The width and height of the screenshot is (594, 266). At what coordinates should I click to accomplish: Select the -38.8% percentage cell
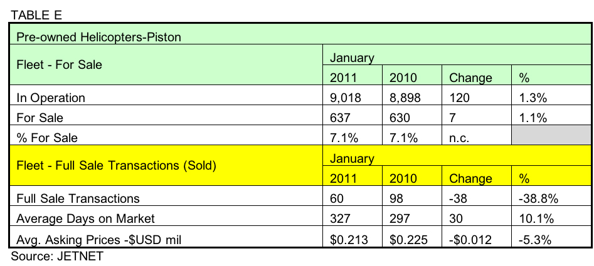(x=538, y=198)
